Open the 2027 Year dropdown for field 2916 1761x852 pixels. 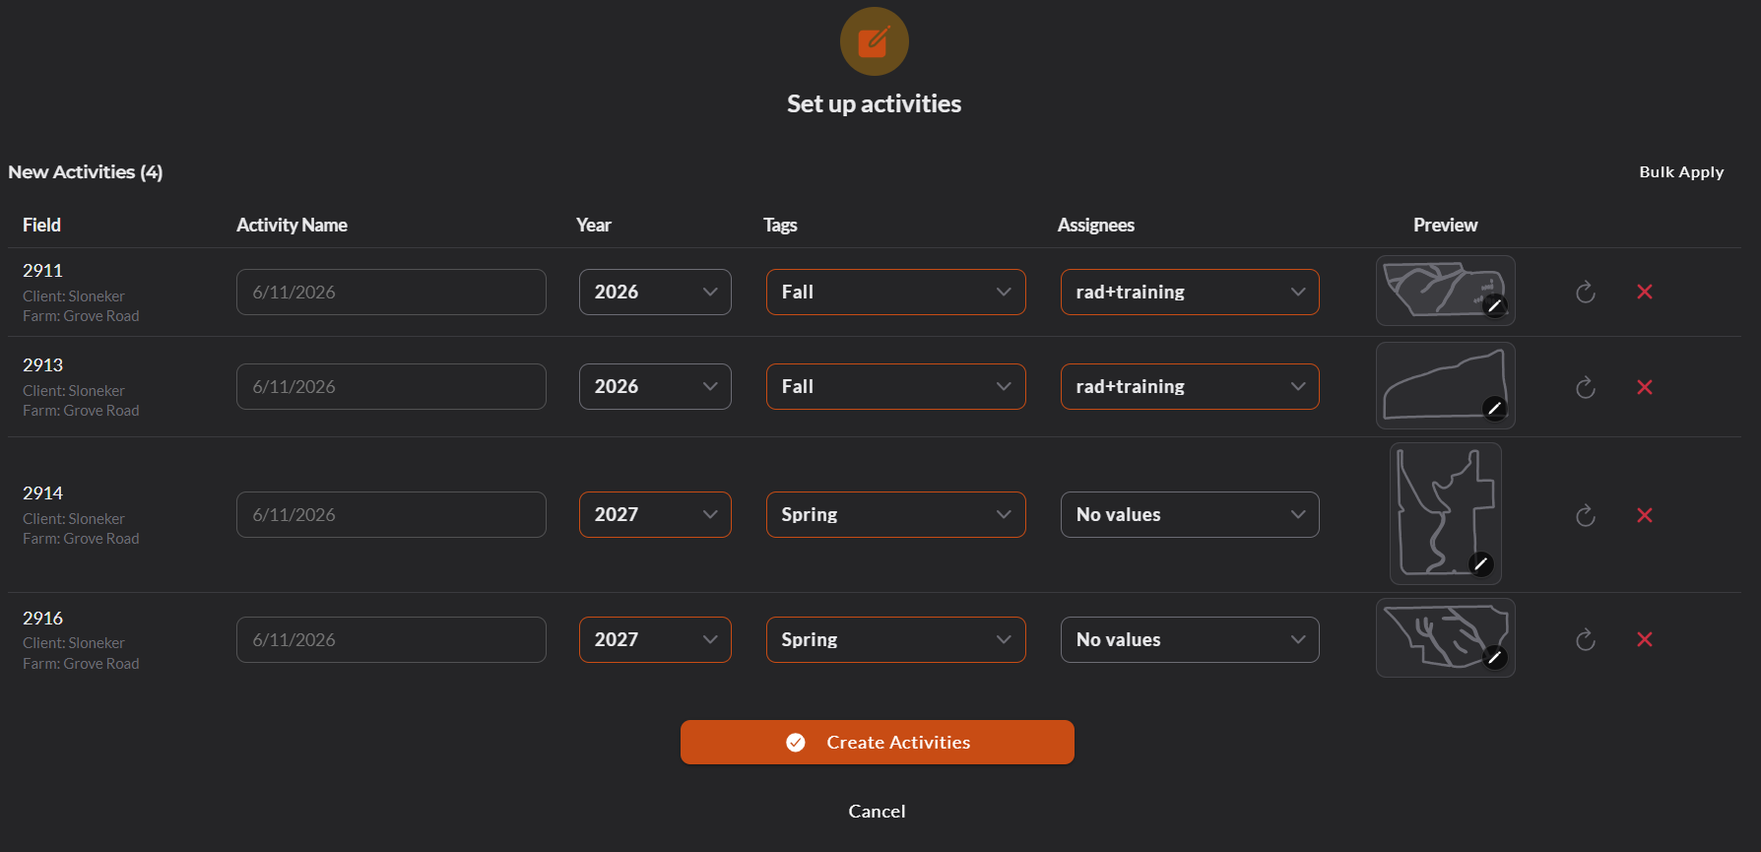(x=655, y=639)
